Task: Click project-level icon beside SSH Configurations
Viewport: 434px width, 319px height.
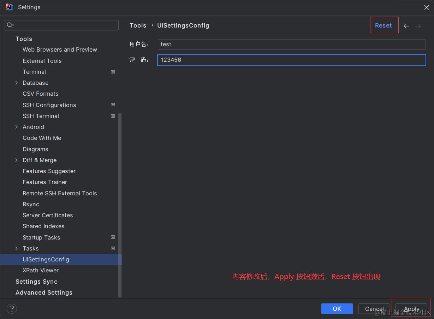Action: point(113,105)
